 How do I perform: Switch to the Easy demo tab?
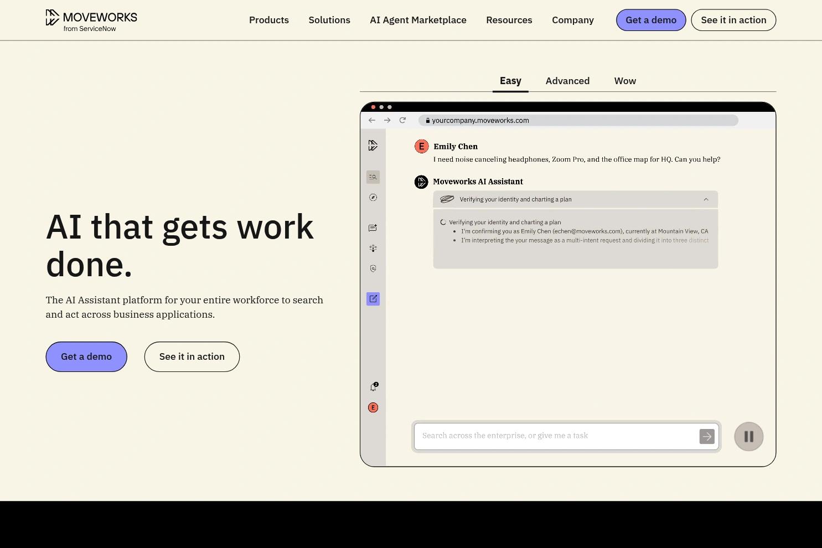510,81
